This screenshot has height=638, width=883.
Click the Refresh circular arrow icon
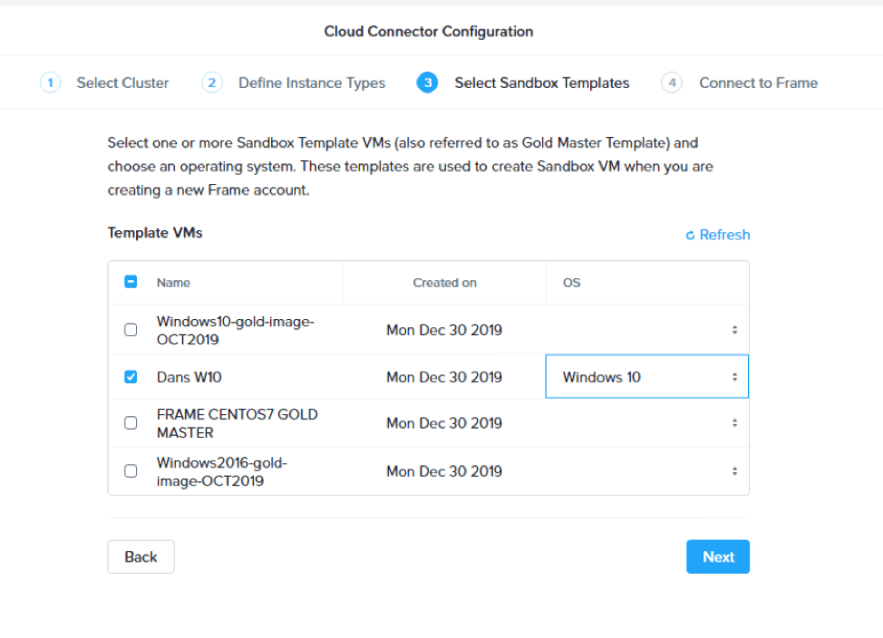[x=691, y=236]
